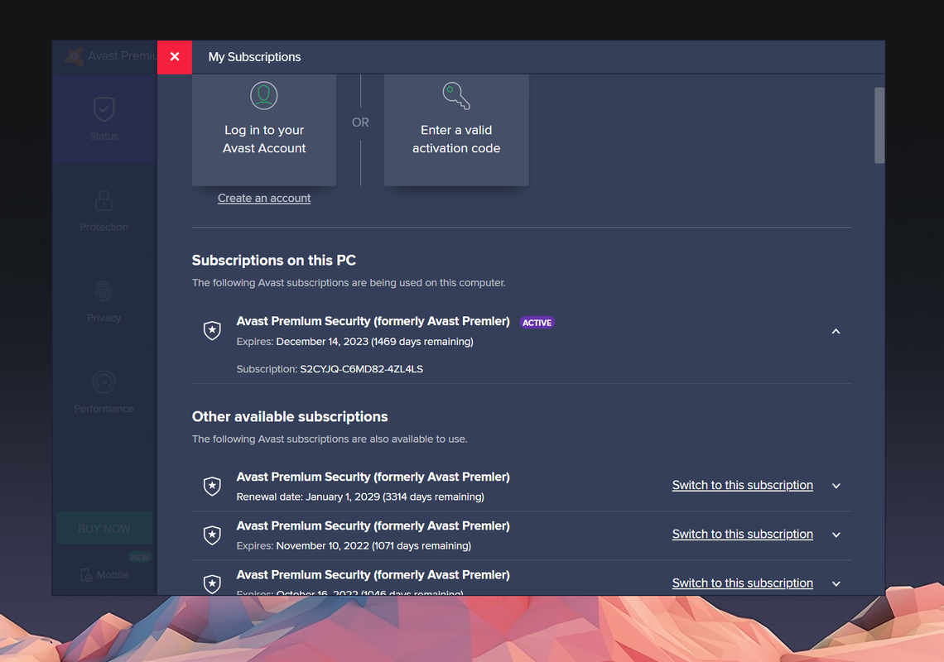The width and height of the screenshot is (944, 662).
Task: Select subscription code S2CYJQ-C6MD82-4ZL4LS
Action: pyautogui.click(x=361, y=369)
